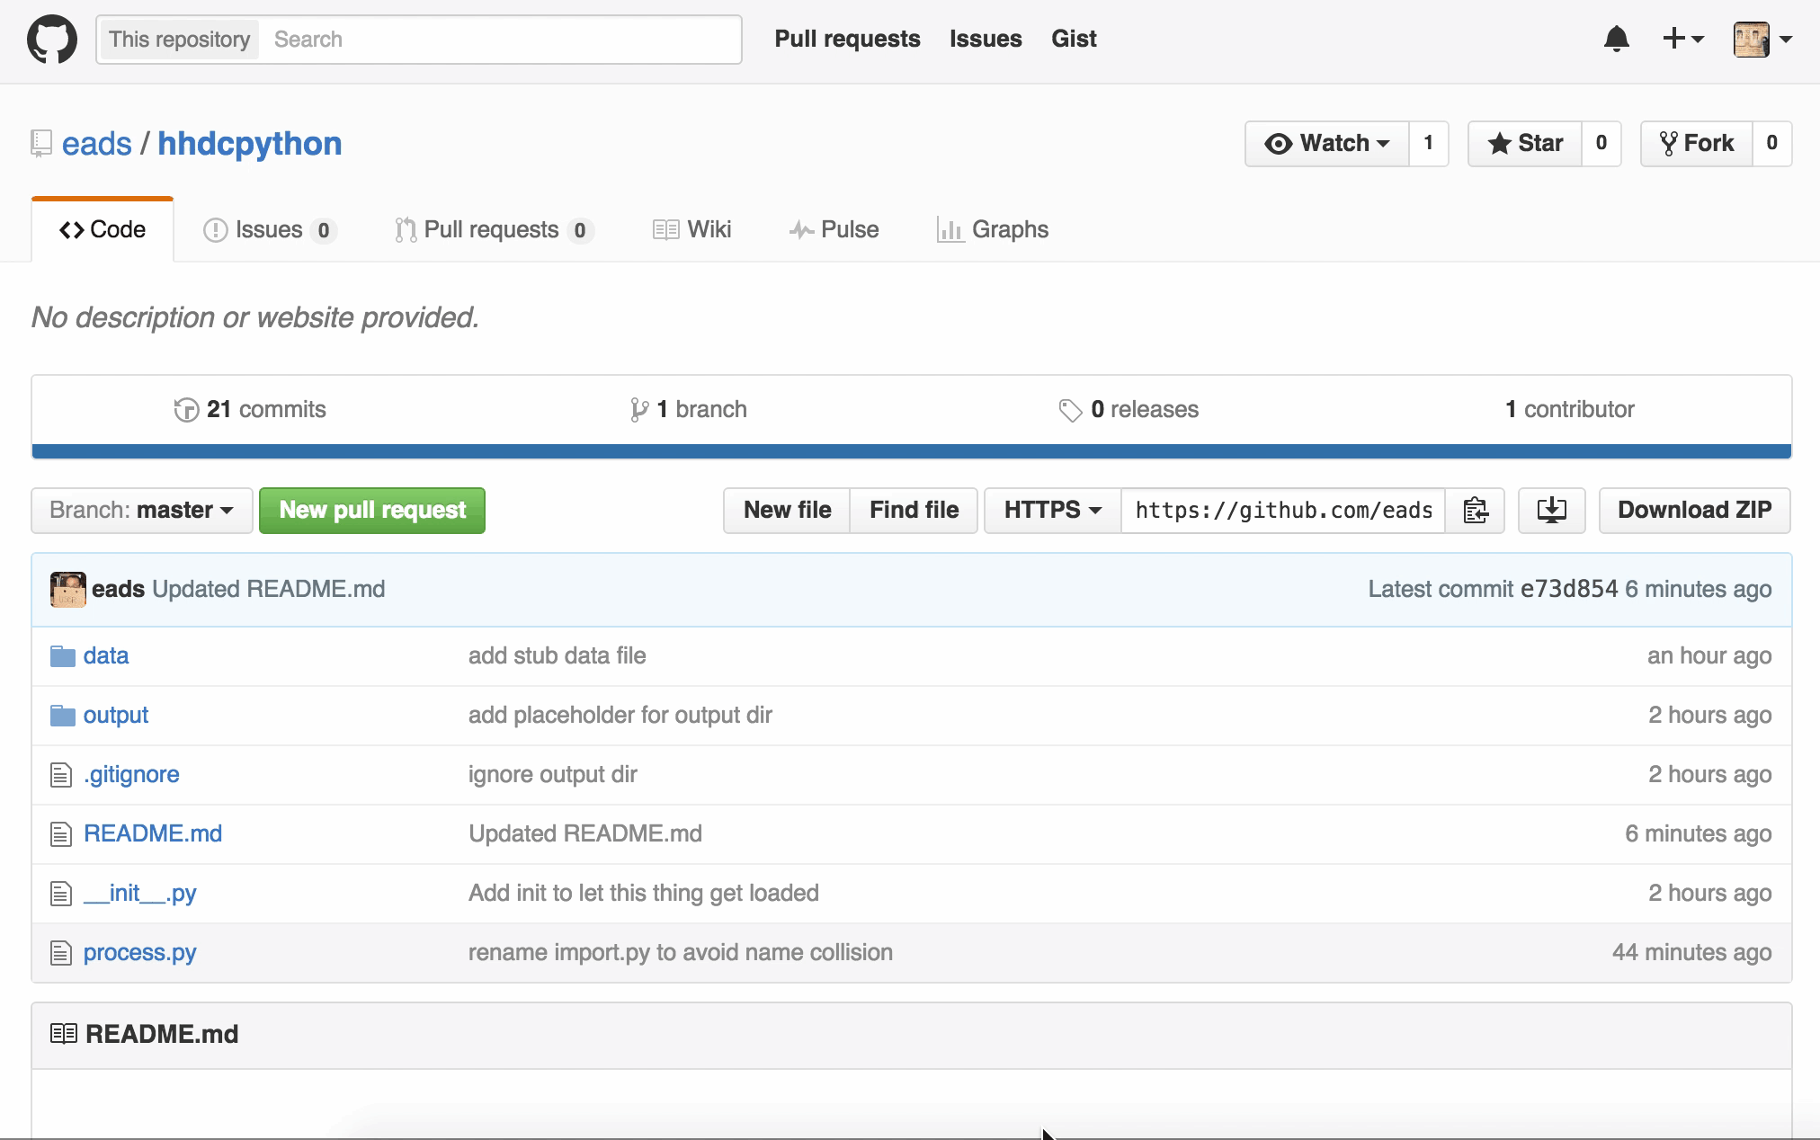The height and width of the screenshot is (1140, 1820).
Task: Click the blue language bar
Action: (x=910, y=451)
